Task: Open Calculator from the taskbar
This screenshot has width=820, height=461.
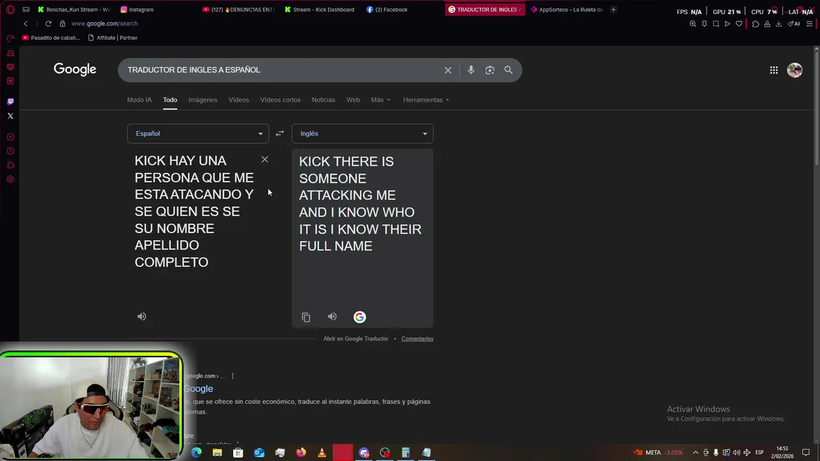Action: tap(406, 453)
